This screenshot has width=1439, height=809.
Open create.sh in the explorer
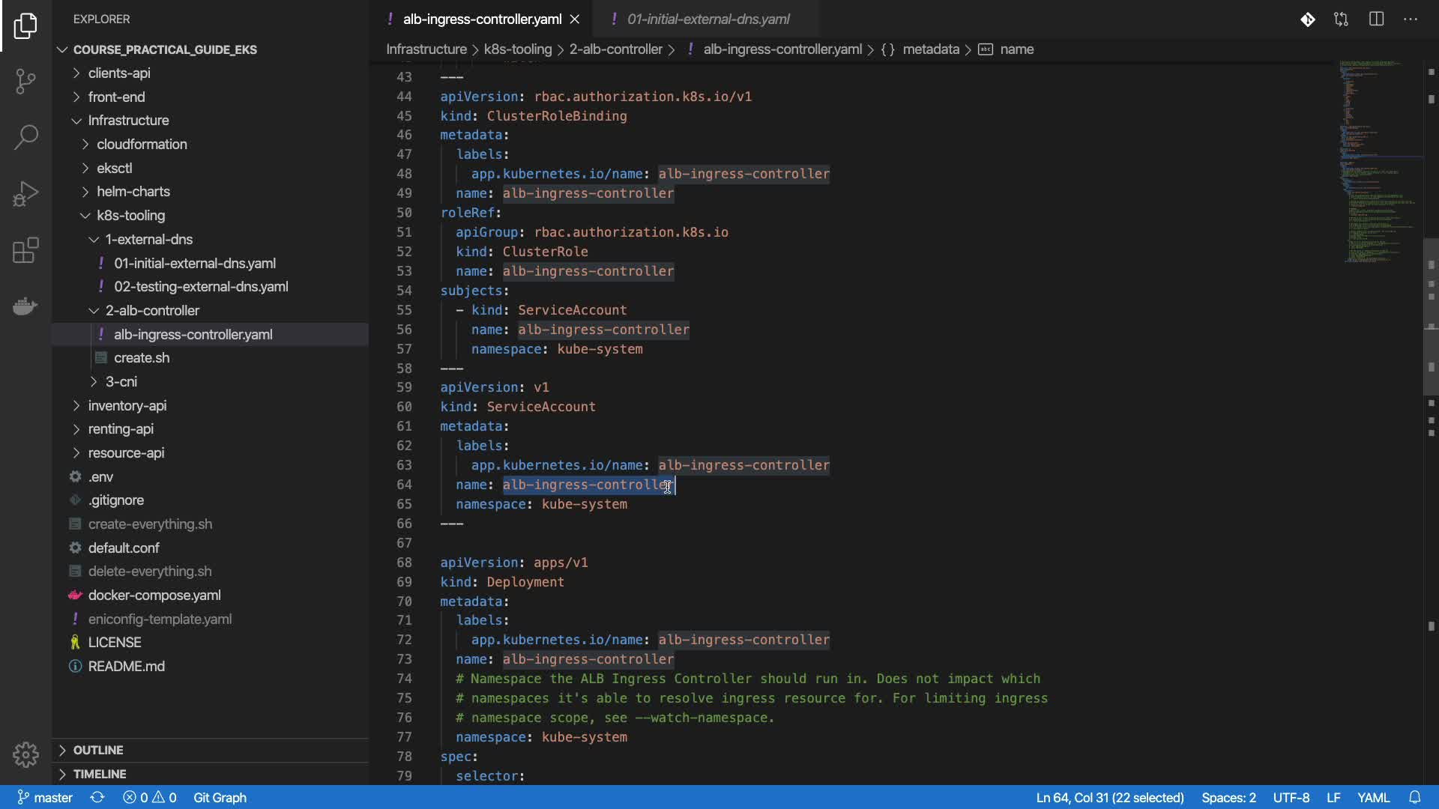point(142,358)
